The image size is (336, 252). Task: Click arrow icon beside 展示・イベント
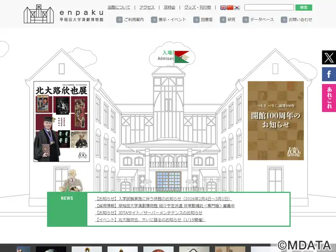pyautogui.click(x=154, y=20)
